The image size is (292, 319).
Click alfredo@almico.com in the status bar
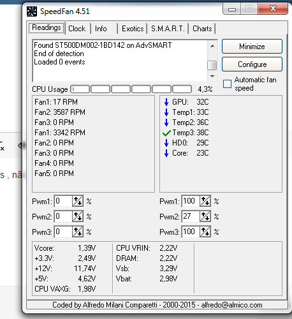click(231, 305)
